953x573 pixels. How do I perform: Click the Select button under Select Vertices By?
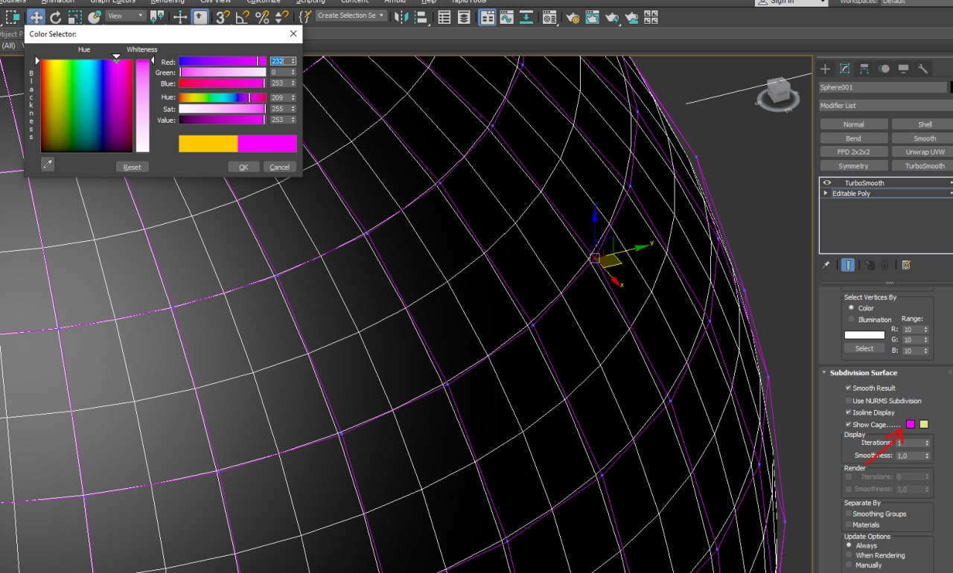coord(864,348)
